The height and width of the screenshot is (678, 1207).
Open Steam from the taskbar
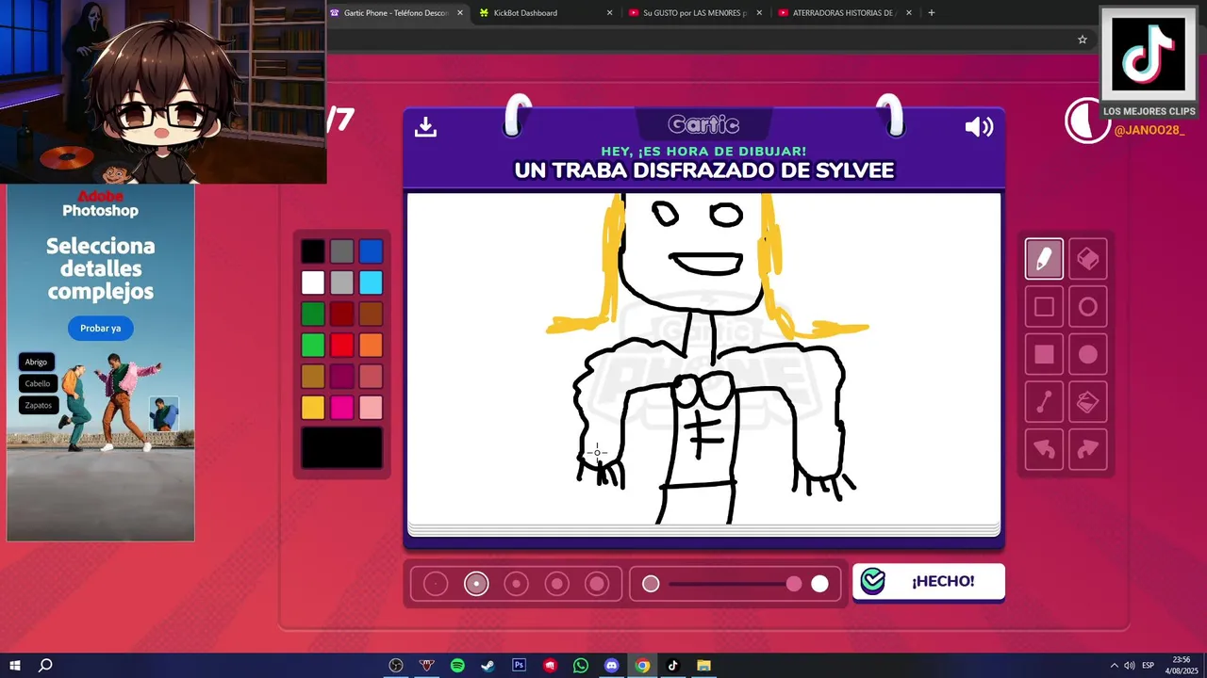[x=488, y=665]
